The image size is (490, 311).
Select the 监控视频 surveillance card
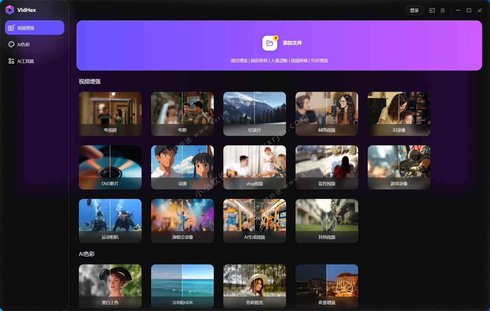point(327,167)
